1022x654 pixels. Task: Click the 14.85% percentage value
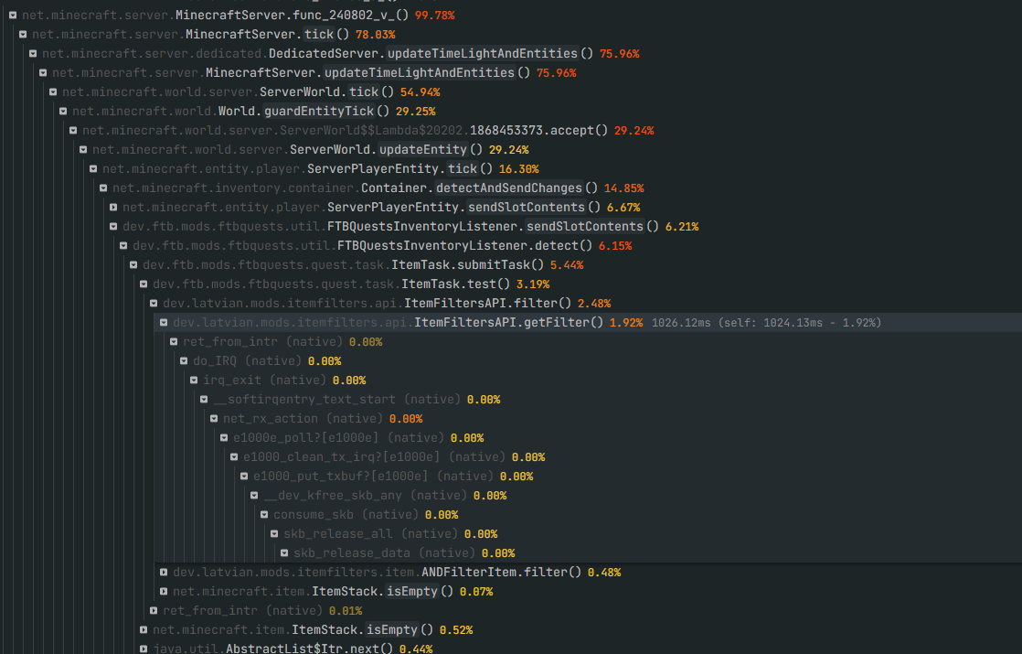623,188
